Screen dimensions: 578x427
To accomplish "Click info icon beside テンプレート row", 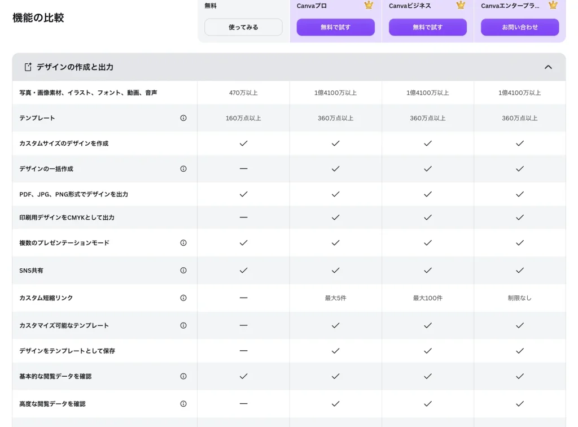I will 183,118.
